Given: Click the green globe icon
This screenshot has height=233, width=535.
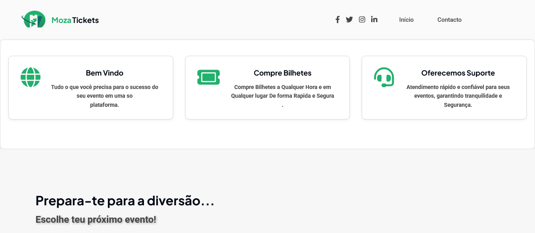Looking at the screenshot, I should pos(31,77).
